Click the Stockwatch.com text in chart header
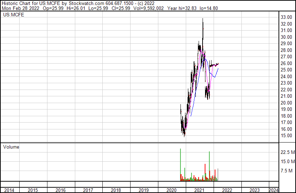This screenshot has width=296, height=193. point(86,3)
